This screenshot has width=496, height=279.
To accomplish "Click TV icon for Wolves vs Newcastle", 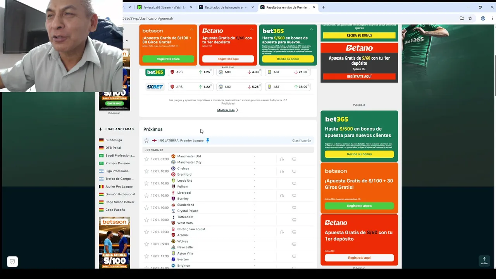I will tap(294, 244).
